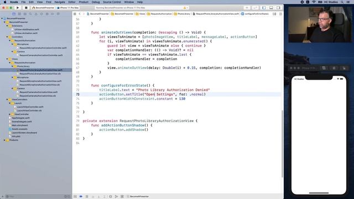Click the add editor on right icon
354x199 pixels.
280,14
